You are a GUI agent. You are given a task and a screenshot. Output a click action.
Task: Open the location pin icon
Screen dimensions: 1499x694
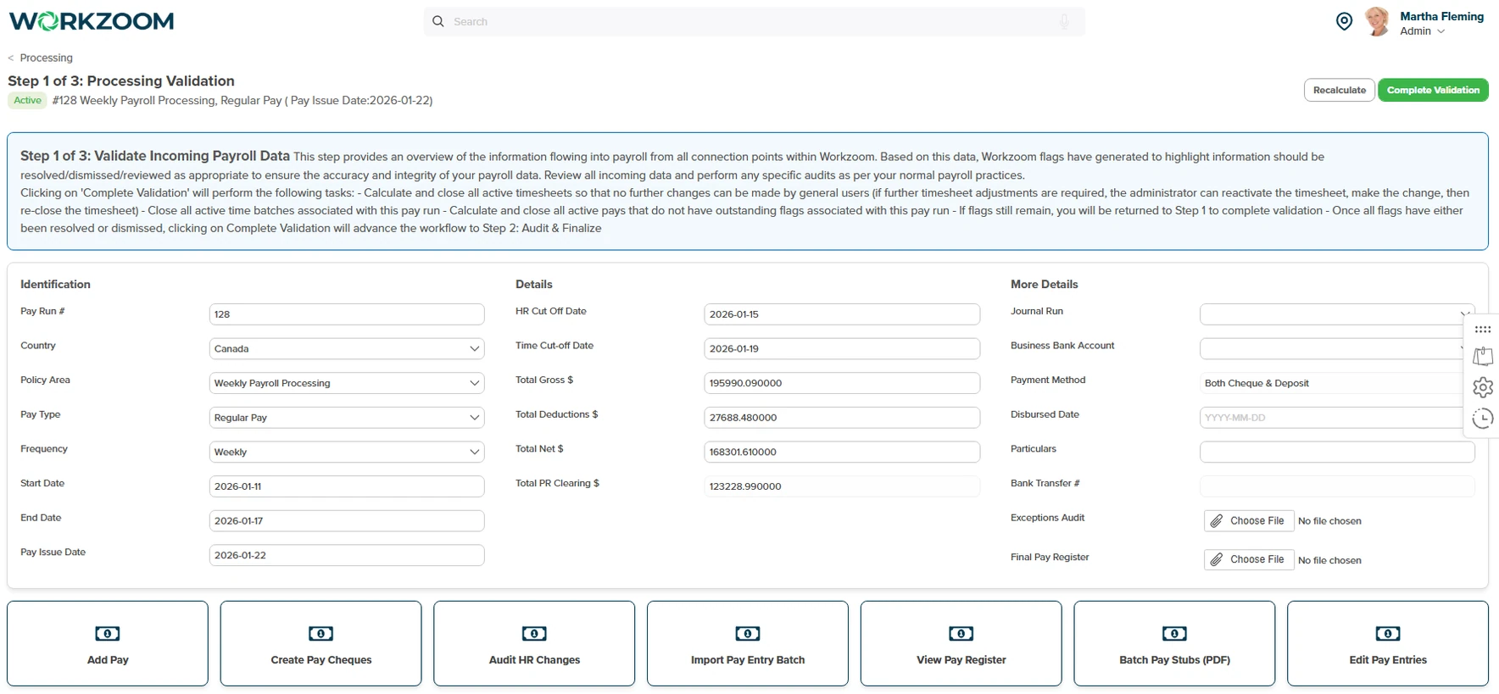(1344, 21)
